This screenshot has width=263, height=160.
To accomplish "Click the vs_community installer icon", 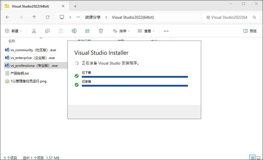I will [7, 50].
